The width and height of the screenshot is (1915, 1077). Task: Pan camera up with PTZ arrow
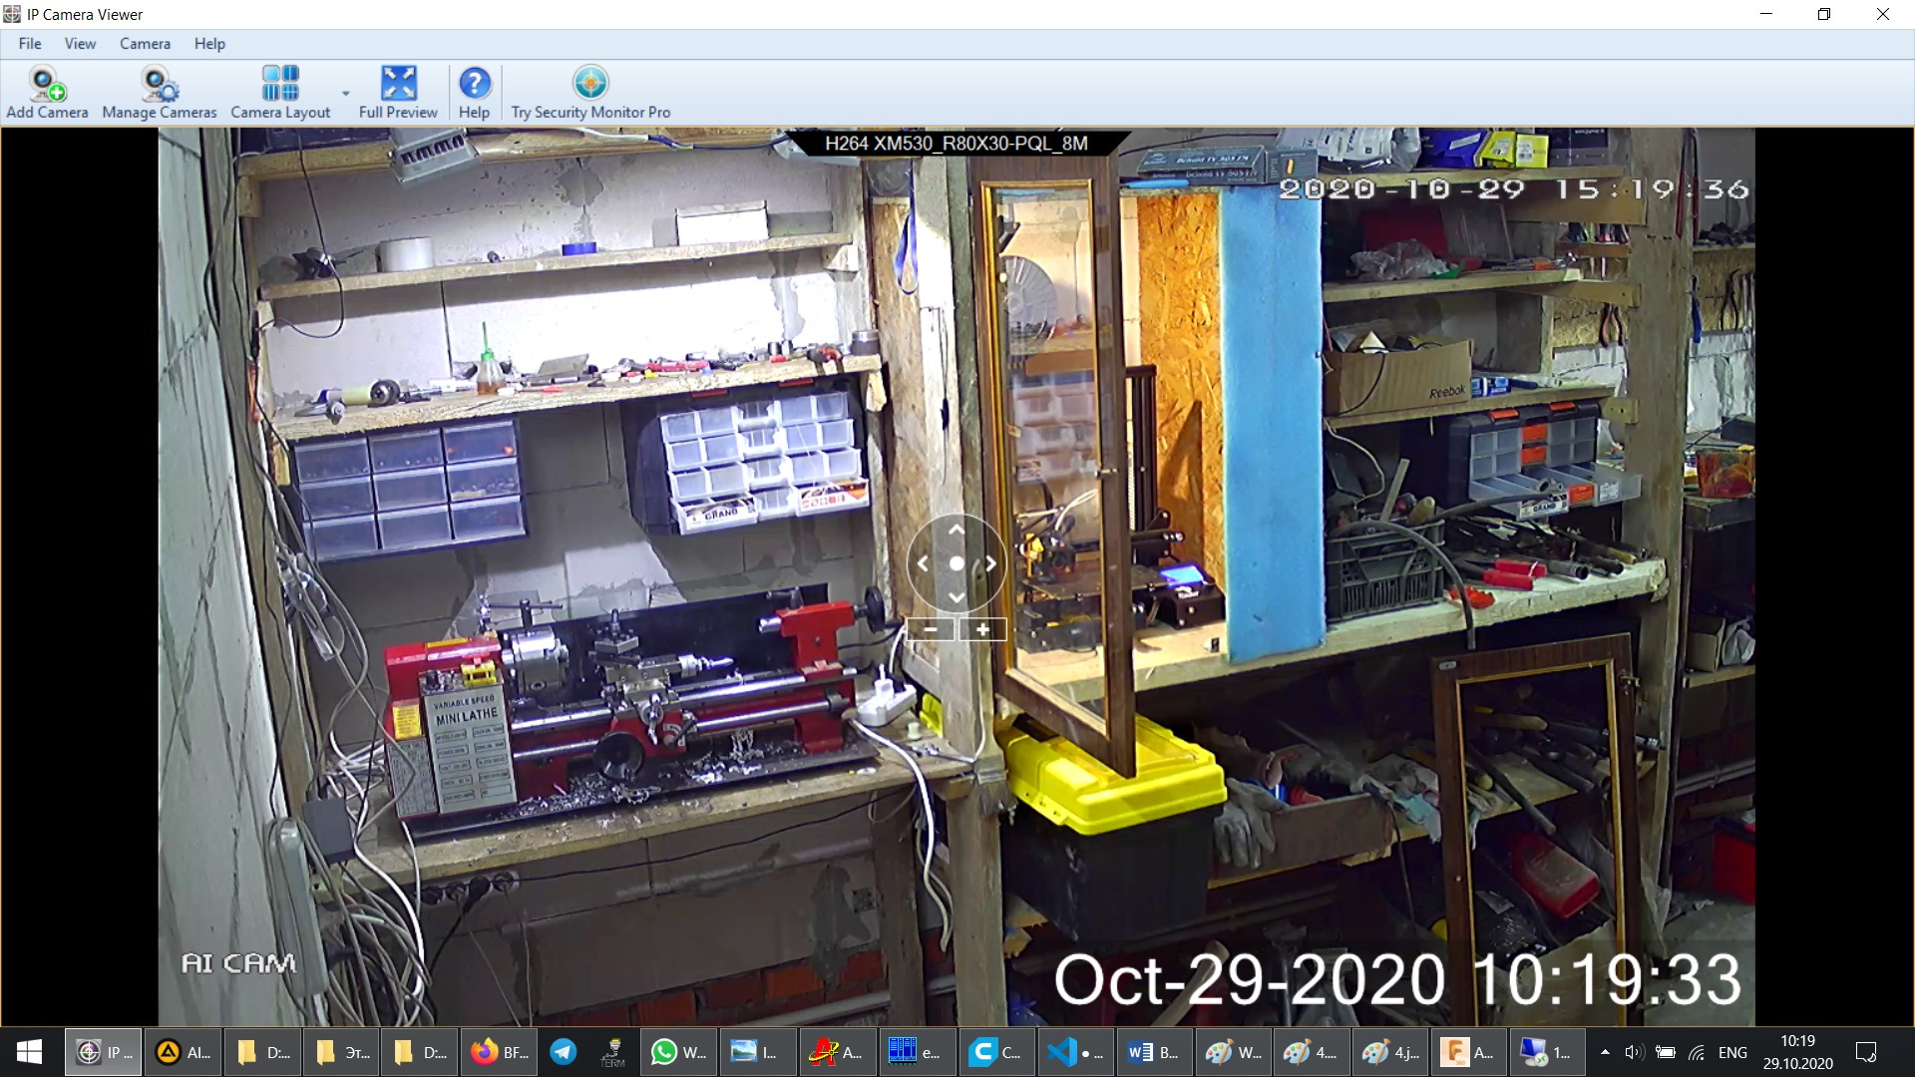pos(957,531)
